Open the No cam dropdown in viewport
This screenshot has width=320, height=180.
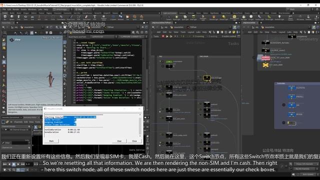56,38
